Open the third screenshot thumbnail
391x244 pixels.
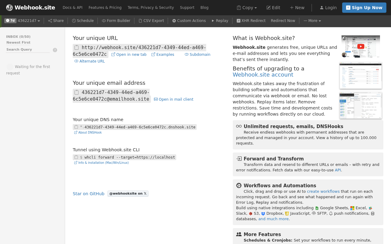point(361,106)
